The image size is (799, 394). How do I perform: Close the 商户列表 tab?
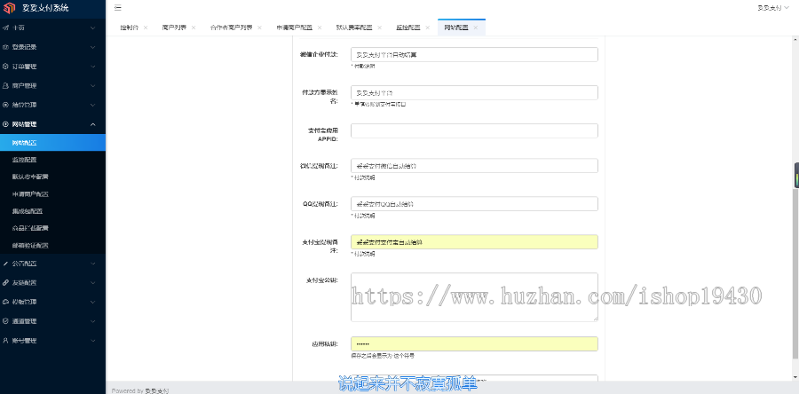tap(194, 28)
